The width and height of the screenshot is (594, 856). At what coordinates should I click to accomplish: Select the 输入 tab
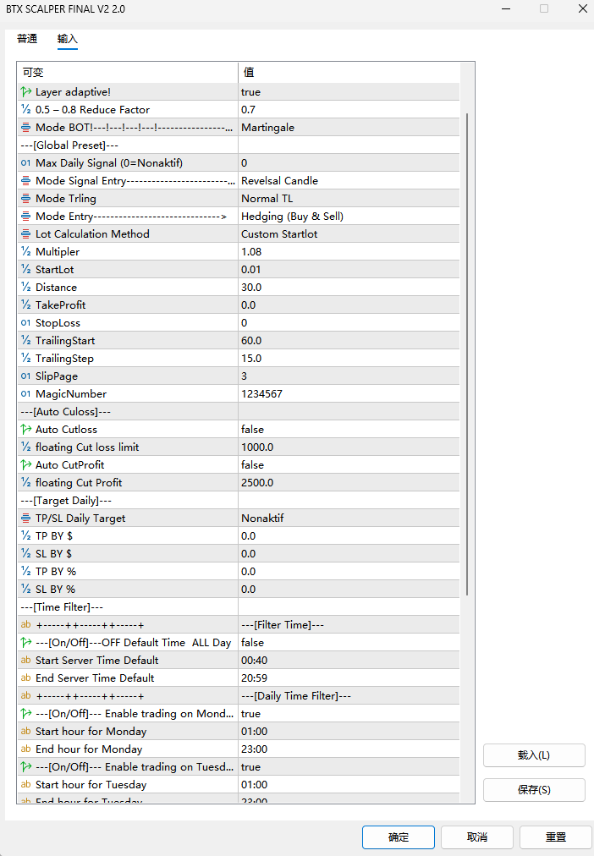click(x=68, y=39)
